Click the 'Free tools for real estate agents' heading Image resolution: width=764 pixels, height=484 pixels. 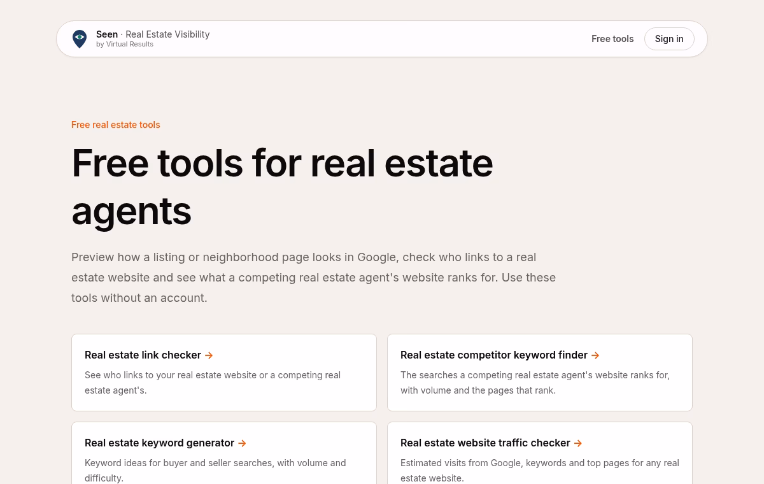tap(282, 186)
